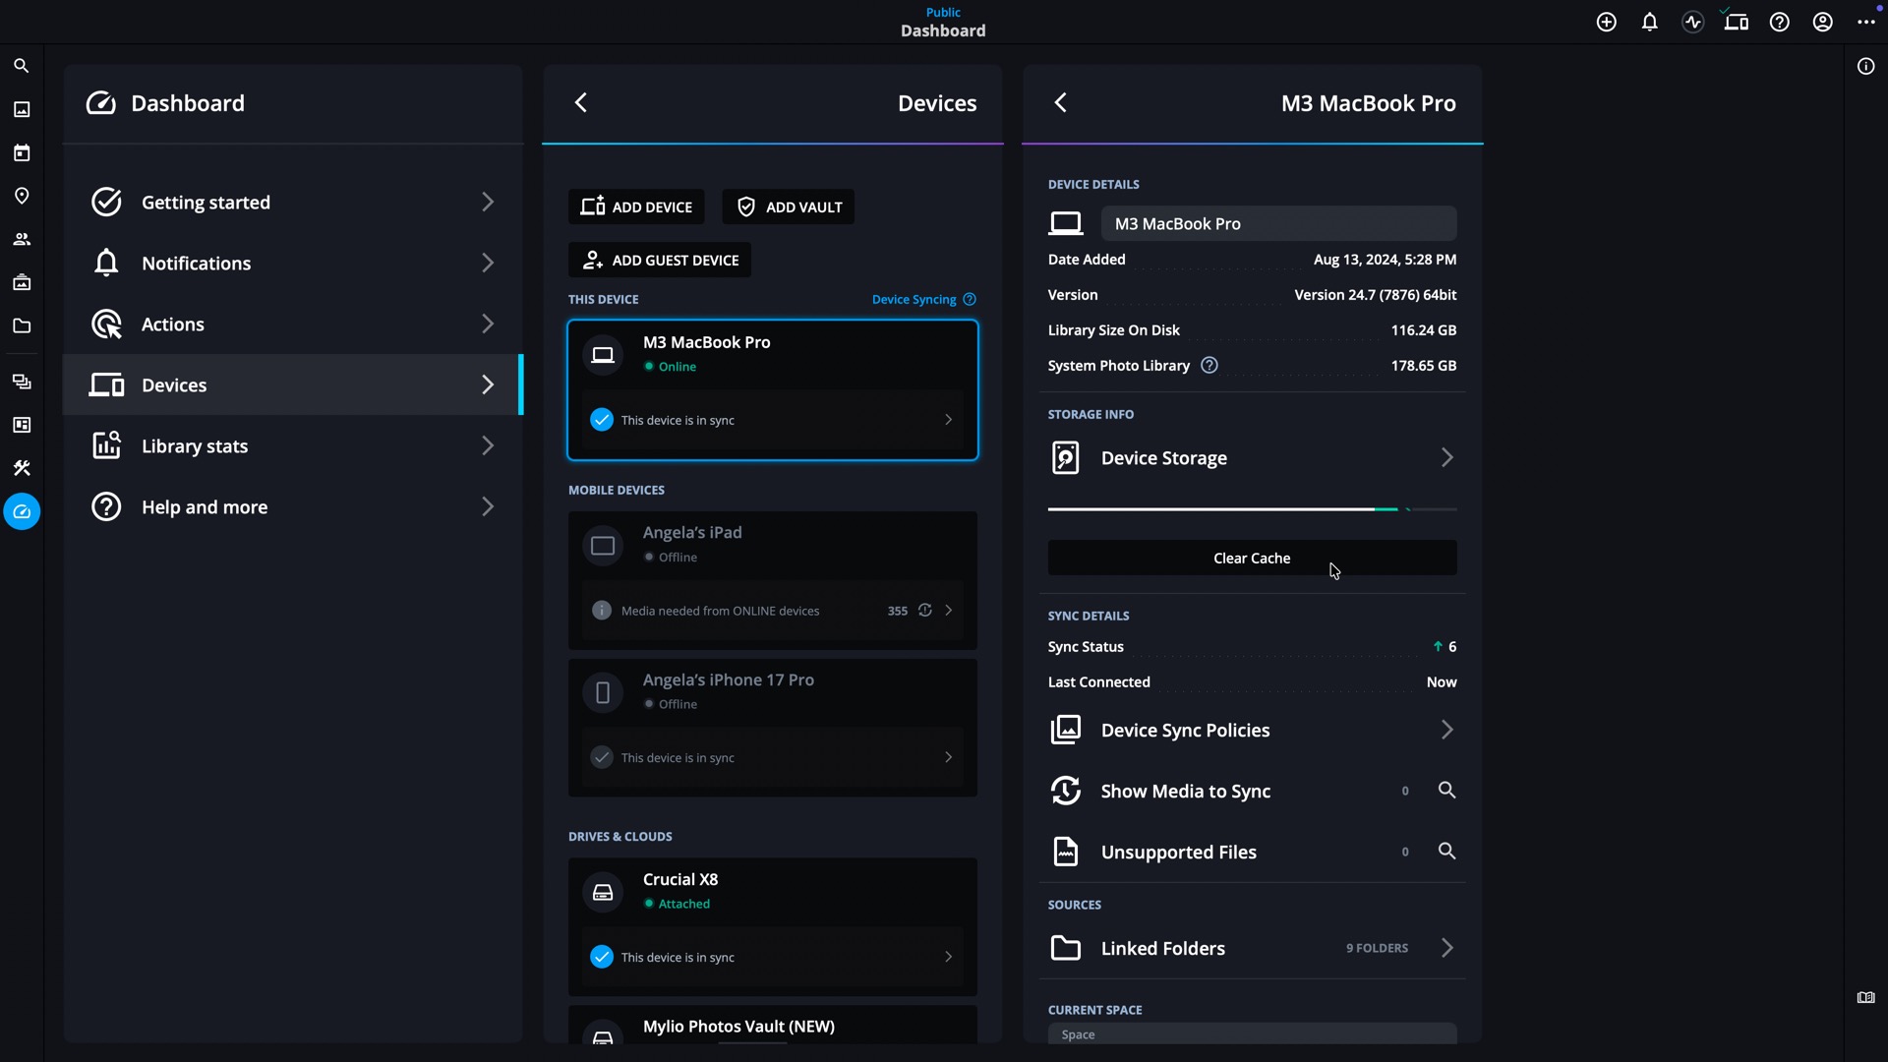
Task: Click M3 MacBook Pro in-sync checkmark
Action: [602, 420]
